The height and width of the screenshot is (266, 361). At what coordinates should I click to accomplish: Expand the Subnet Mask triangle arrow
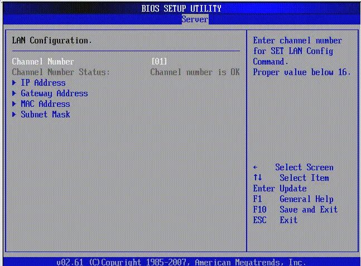14,115
